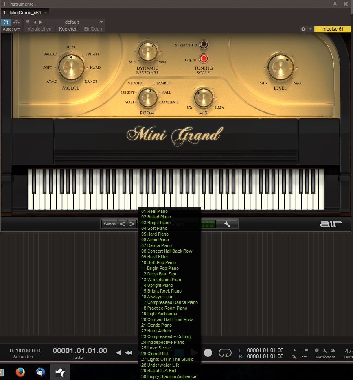Toggle the loop button in transport
The image size is (353, 380).
[225, 353]
